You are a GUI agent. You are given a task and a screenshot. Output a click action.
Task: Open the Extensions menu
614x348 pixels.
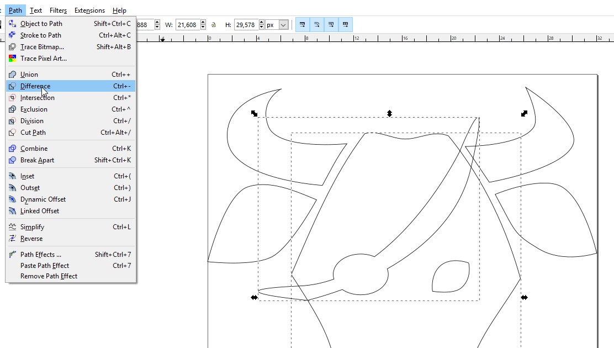89,10
